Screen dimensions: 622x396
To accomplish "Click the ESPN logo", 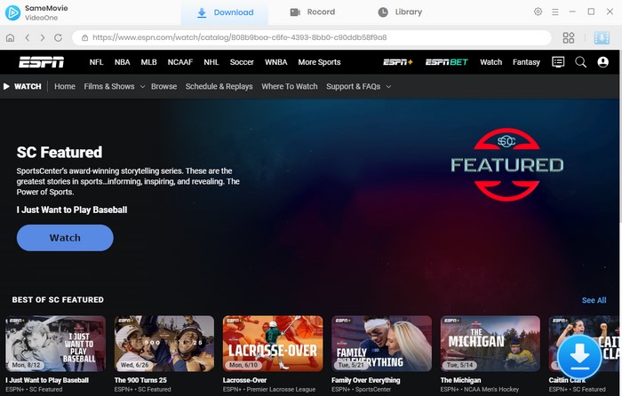I will [x=41, y=62].
